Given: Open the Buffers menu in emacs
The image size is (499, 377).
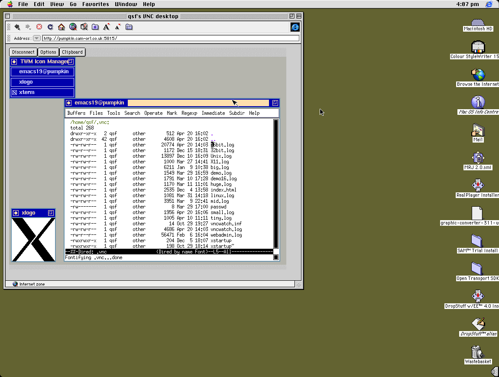Looking at the screenshot, I should 76,113.
